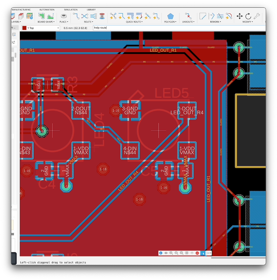Click the 1-VDD VMAX pad under LED5
277x280 pixels.
click(187, 151)
